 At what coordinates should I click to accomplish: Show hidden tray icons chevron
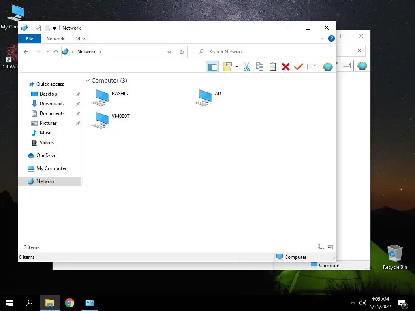(x=353, y=303)
